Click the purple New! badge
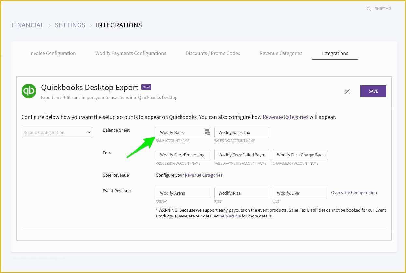The image size is (406, 273). (x=146, y=87)
